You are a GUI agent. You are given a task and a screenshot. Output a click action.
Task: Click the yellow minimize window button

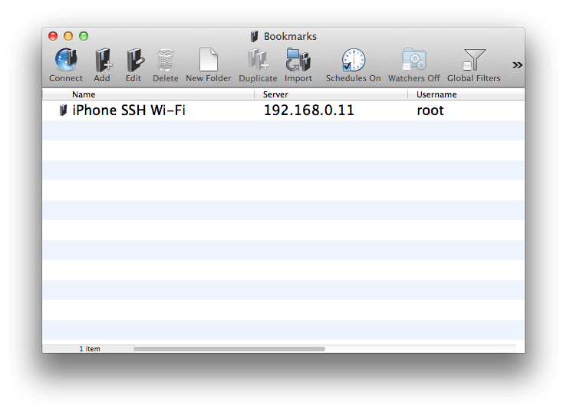click(68, 36)
